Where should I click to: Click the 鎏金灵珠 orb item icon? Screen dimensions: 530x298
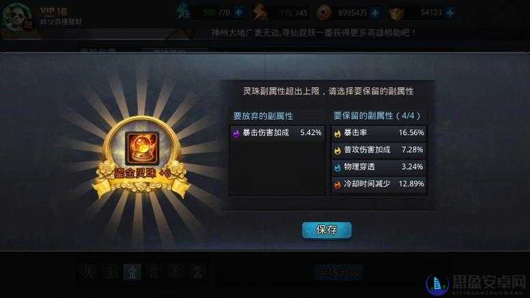click(142, 149)
